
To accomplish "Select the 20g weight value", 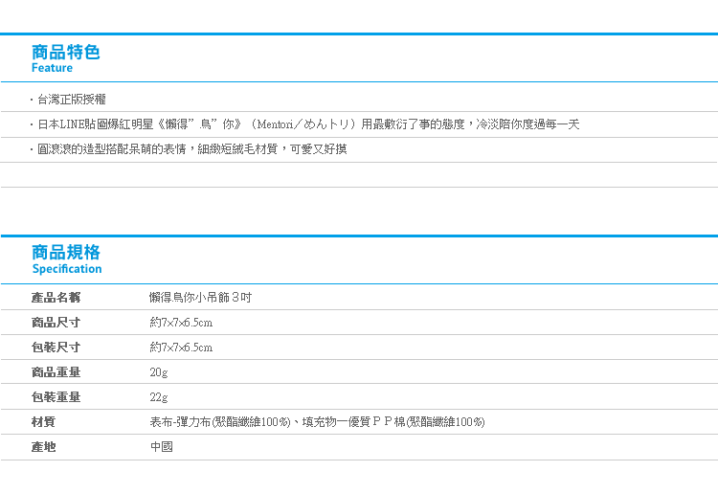I will [x=158, y=372].
